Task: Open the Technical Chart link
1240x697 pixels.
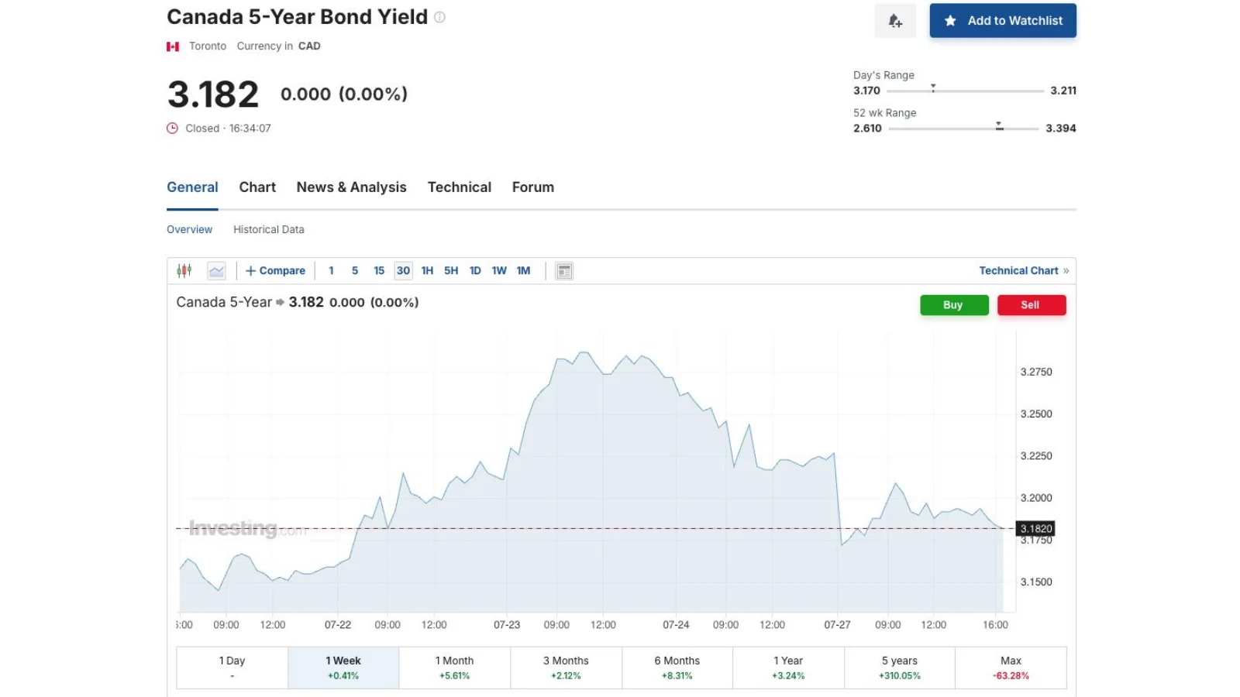Action: click(1024, 270)
